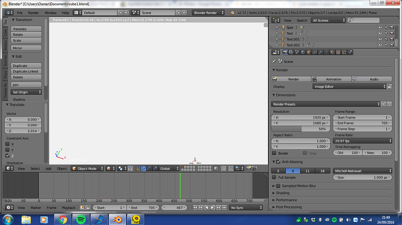The height and width of the screenshot is (225, 402).
Task: Enable the Sampled Motion Blur checkbox
Action: [278, 186]
